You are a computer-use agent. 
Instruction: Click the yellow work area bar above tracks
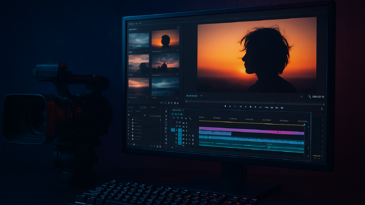click(251, 123)
